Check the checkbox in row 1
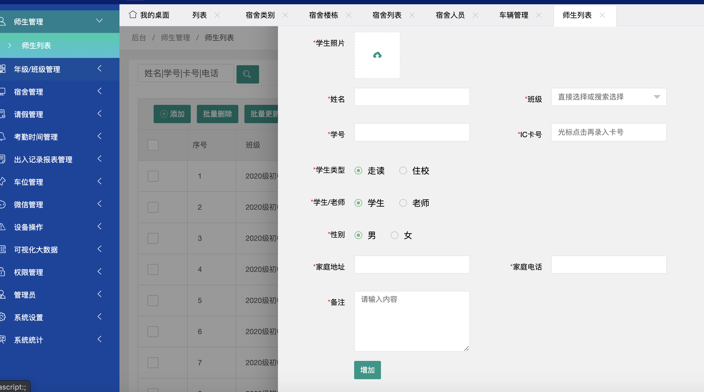Image resolution: width=704 pixels, height=392 pixels. pos(153,176)
